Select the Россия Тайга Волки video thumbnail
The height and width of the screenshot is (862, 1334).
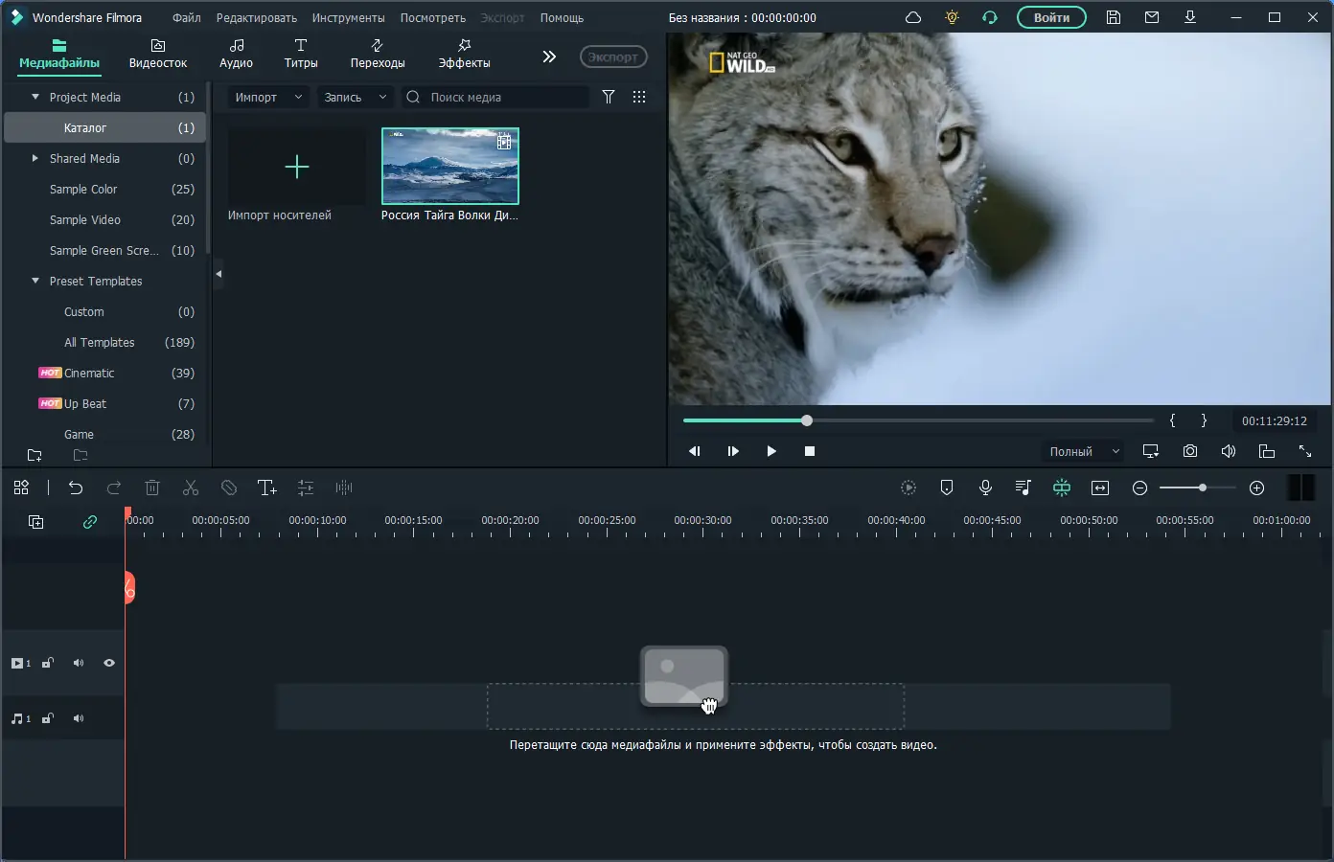click(450, 167)
